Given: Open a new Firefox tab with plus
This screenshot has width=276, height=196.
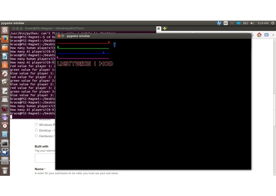Looking at the screenshot, I should click(164, 29).
